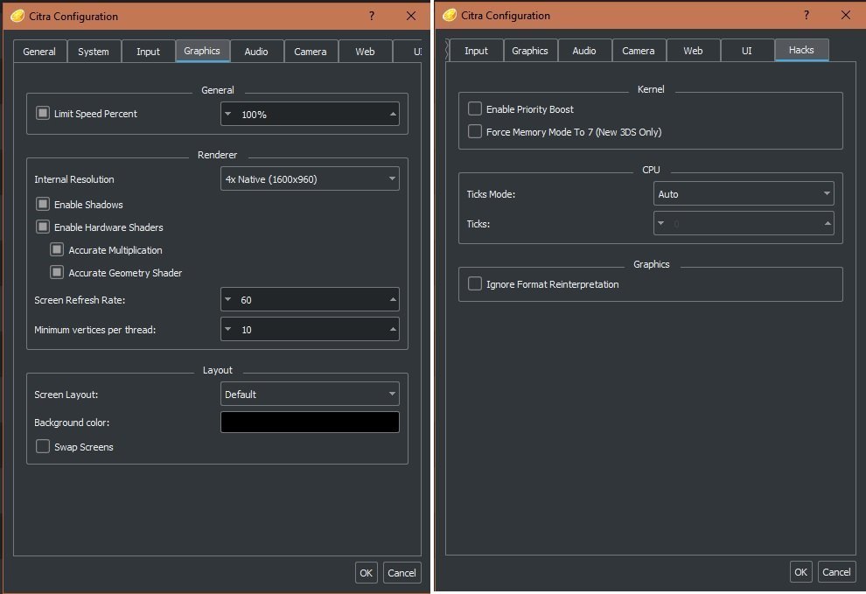
Task: Decrease Minimum vertices per thread value
Action: [228, 329]
